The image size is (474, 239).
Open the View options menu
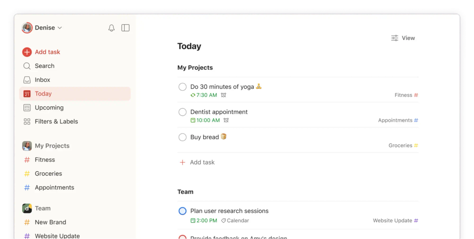coord(403,38)
